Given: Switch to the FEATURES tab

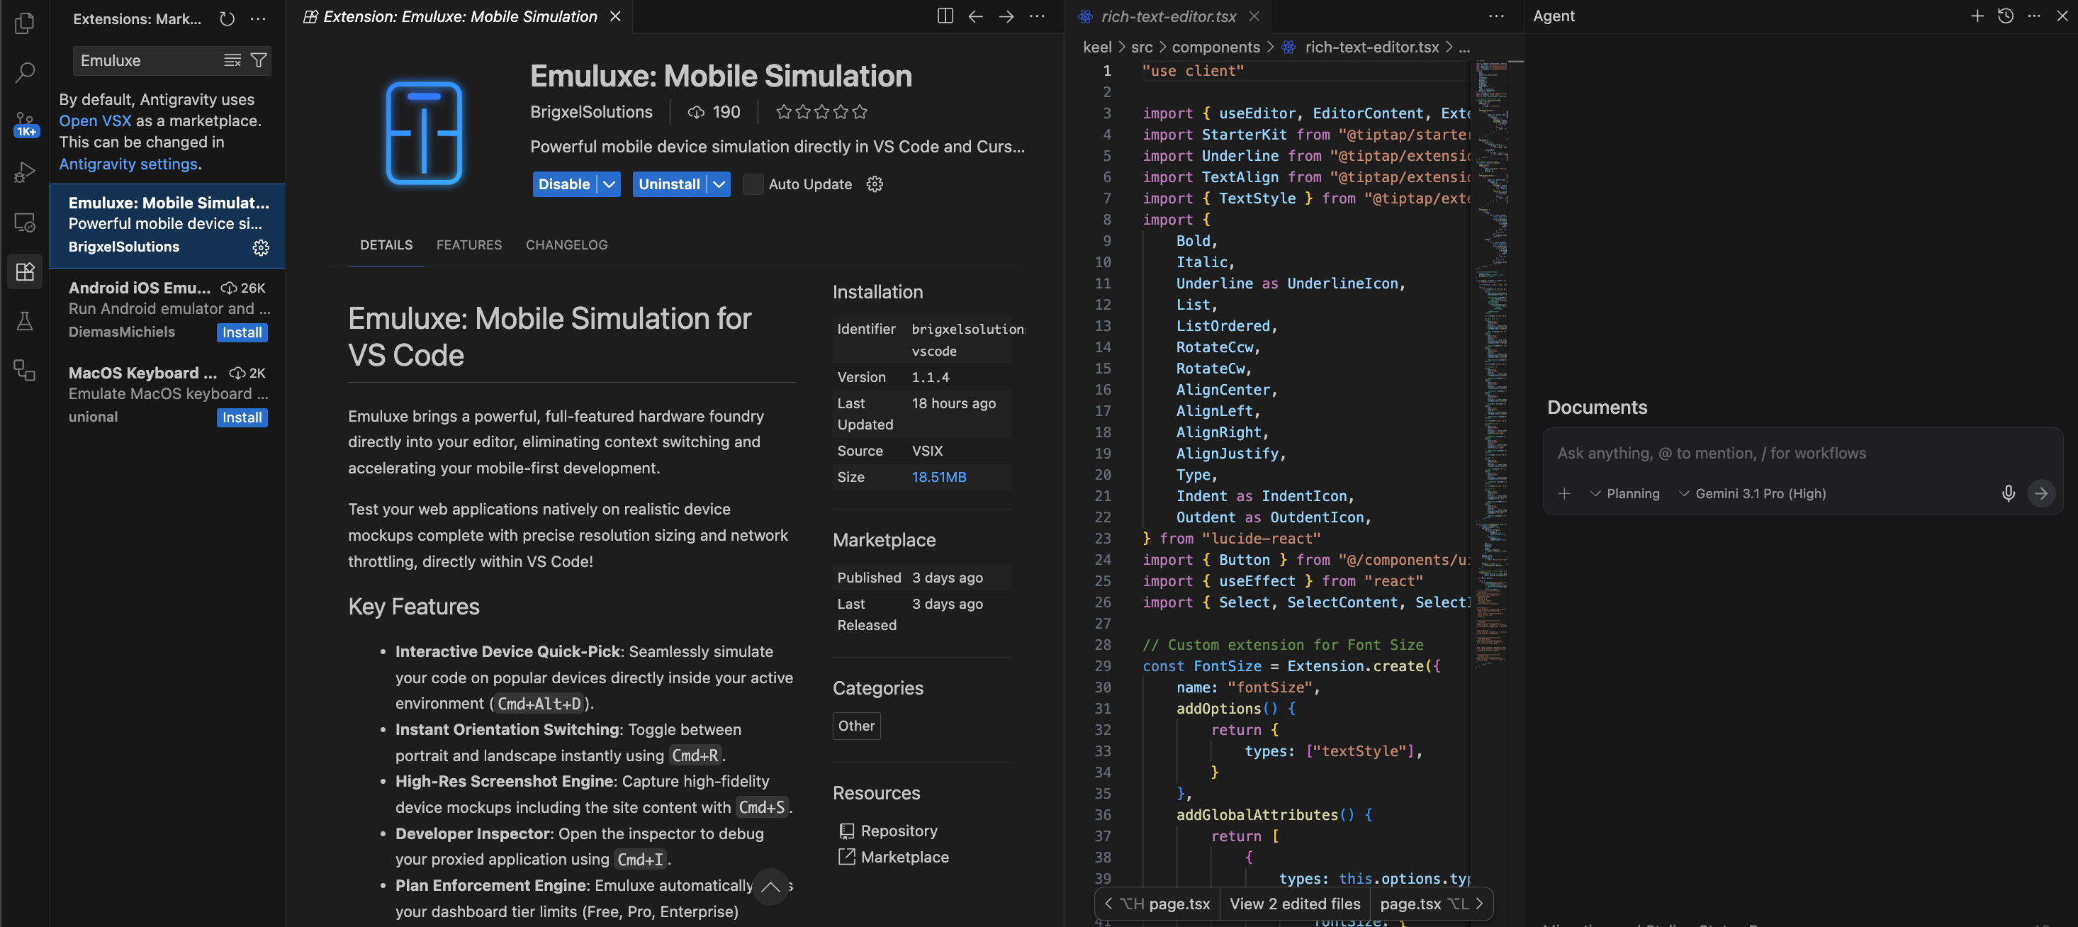Looking at the screenshot, I should click(x=468, y=245).
